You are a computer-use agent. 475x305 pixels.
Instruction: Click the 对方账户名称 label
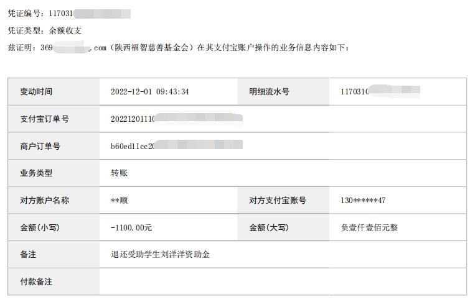coord(45,200)
